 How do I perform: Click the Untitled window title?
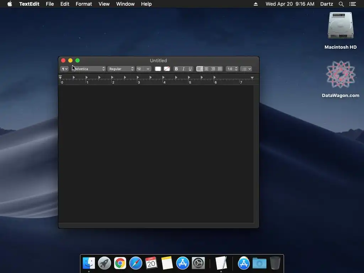pos(158,60)
